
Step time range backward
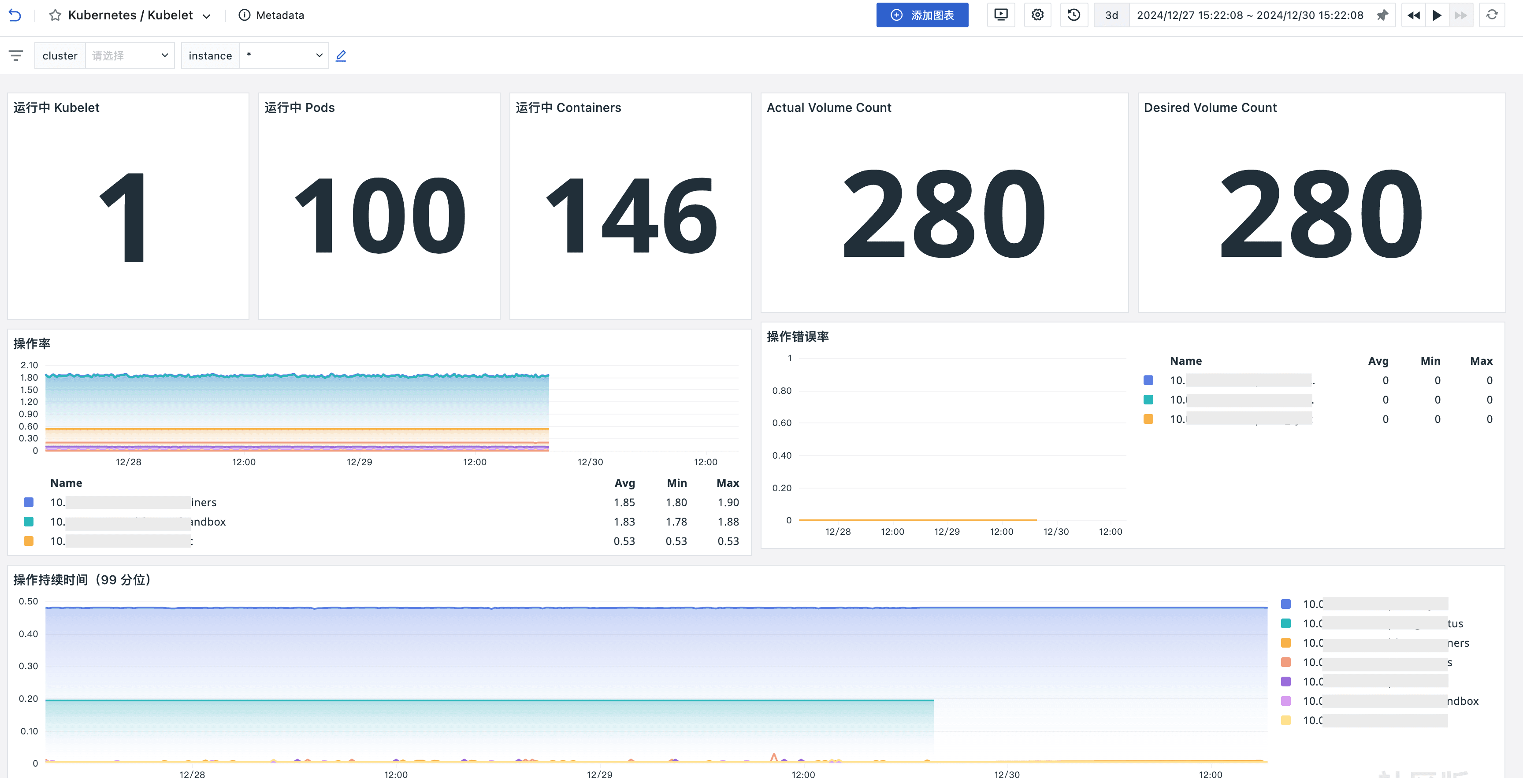click(1413, 15)
